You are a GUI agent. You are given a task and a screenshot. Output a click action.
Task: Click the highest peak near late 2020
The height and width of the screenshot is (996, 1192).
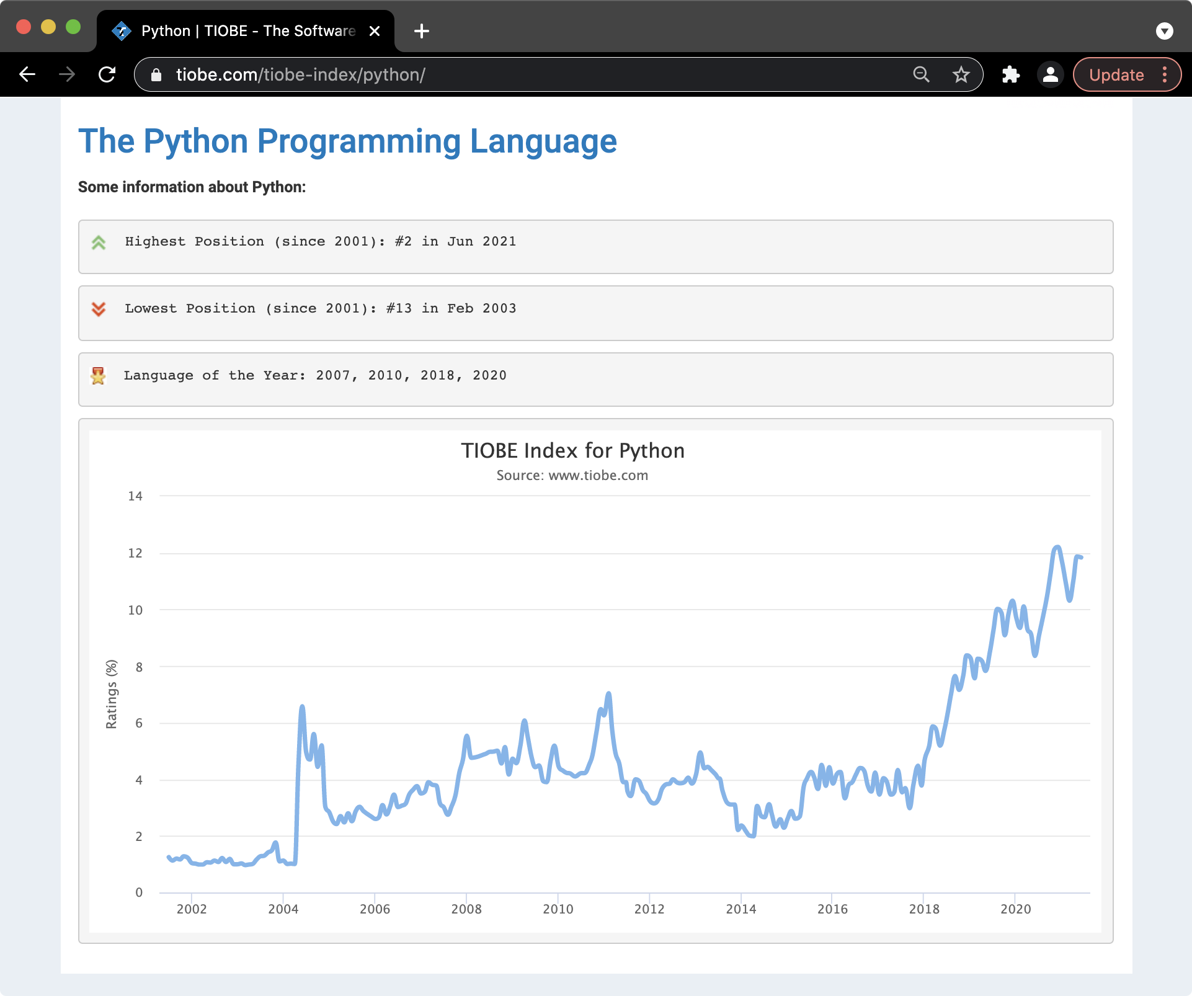point(1057,547)
